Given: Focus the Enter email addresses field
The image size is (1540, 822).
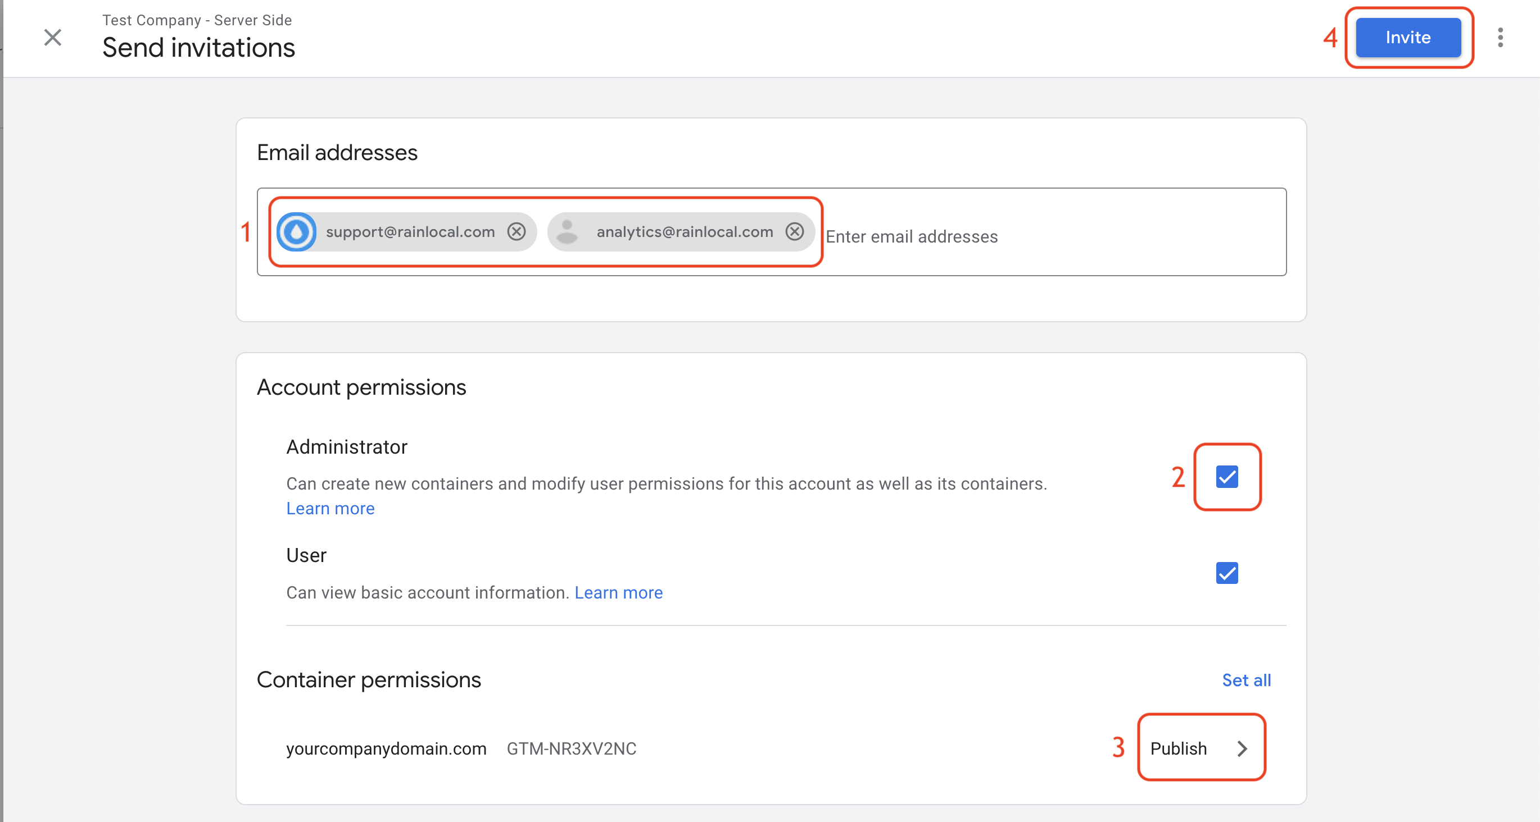Looking at the screenshot, I should pyautogui.click(x=1052, y=236).
